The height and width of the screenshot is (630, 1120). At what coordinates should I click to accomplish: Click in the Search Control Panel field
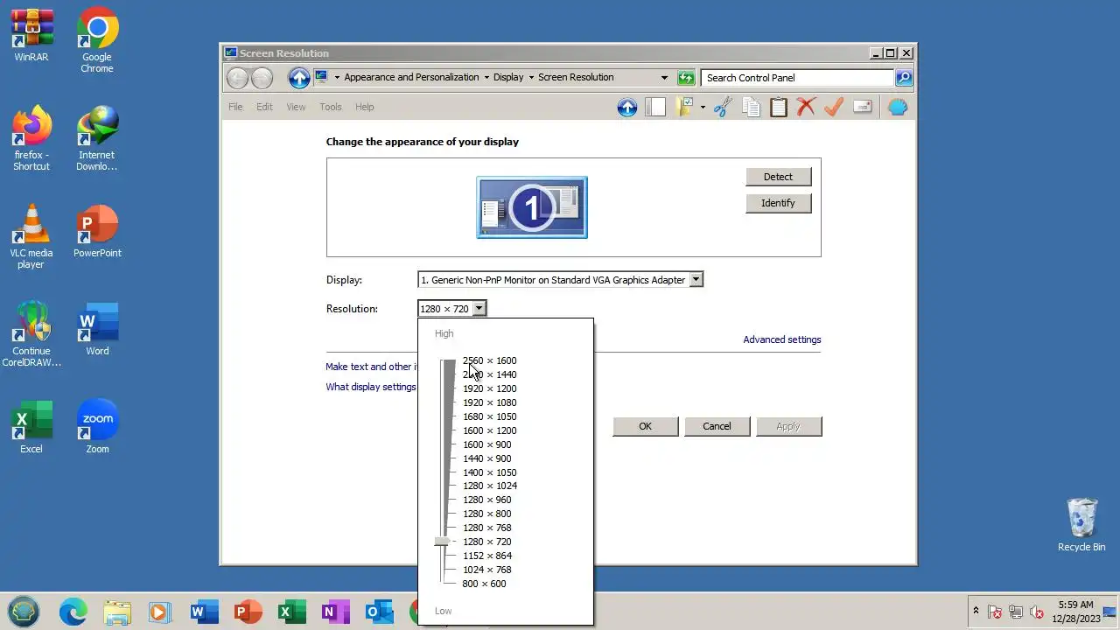pyautogui.click(x=797, y=78)
